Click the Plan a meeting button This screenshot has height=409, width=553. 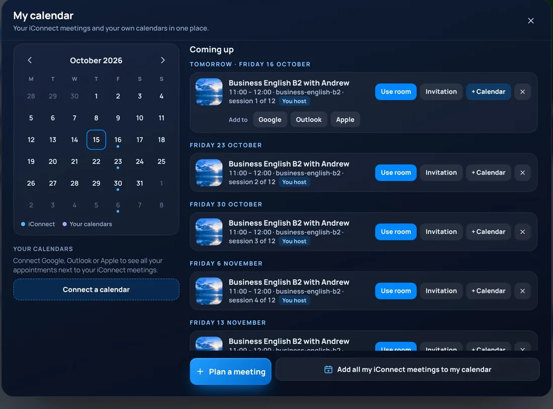point(231,372)
